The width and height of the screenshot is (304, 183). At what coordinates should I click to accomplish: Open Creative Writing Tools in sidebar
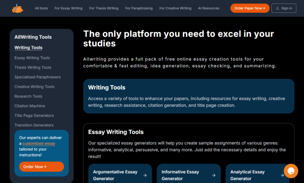34,87
